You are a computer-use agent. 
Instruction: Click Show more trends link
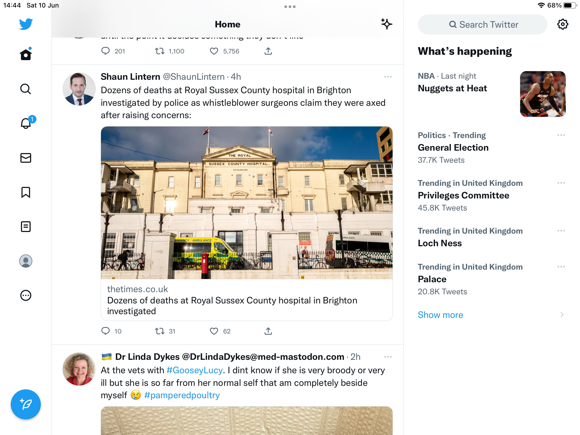pyautogui.click(x=440, y=315)
